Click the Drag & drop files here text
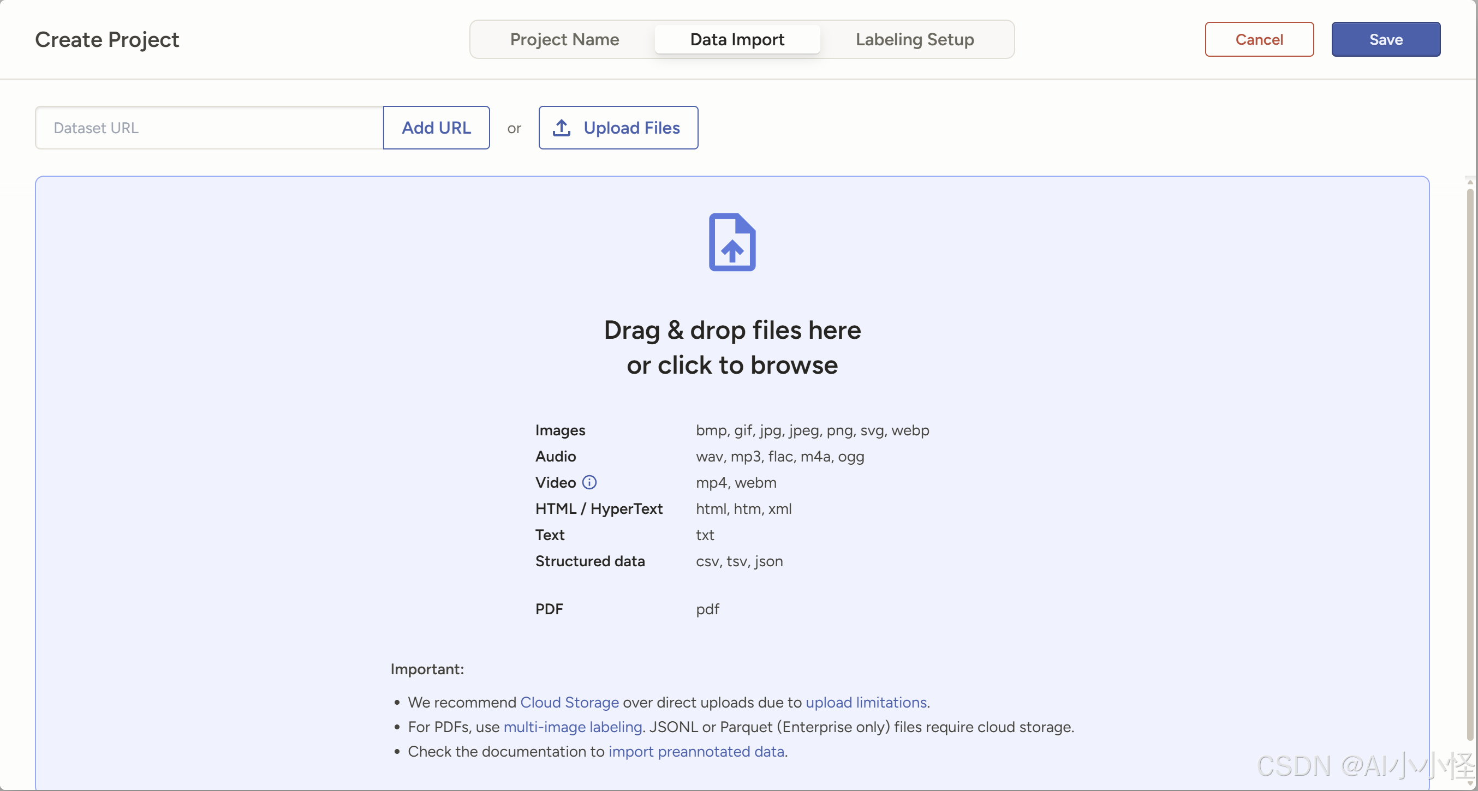The height and width of the screenshot is (791, 1478). click(731, 331)
